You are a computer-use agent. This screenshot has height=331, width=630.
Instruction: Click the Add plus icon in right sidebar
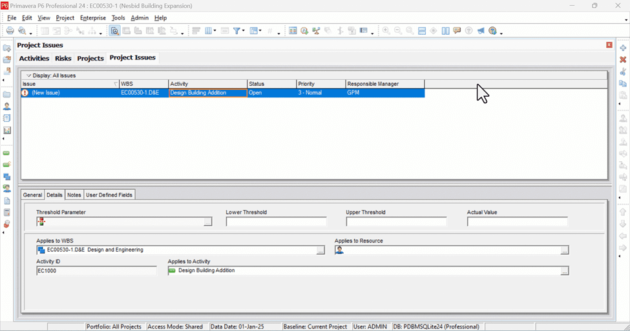[x=623, y=48]
